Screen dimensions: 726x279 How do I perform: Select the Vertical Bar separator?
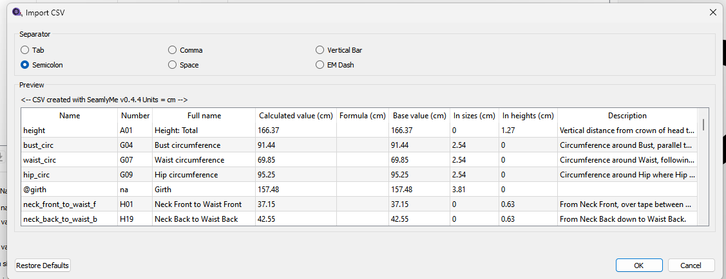320,50
